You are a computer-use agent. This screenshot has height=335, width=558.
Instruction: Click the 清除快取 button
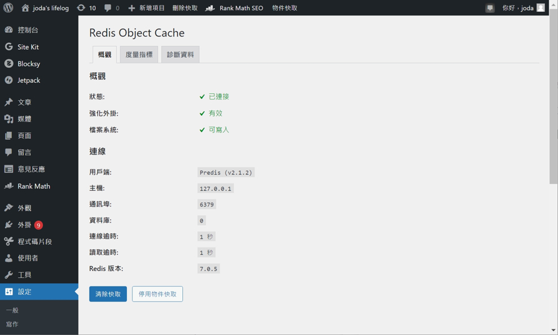click(108, 294)
